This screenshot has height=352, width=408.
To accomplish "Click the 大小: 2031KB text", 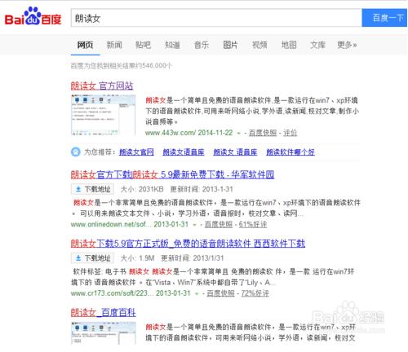I will tap(142, 189).
